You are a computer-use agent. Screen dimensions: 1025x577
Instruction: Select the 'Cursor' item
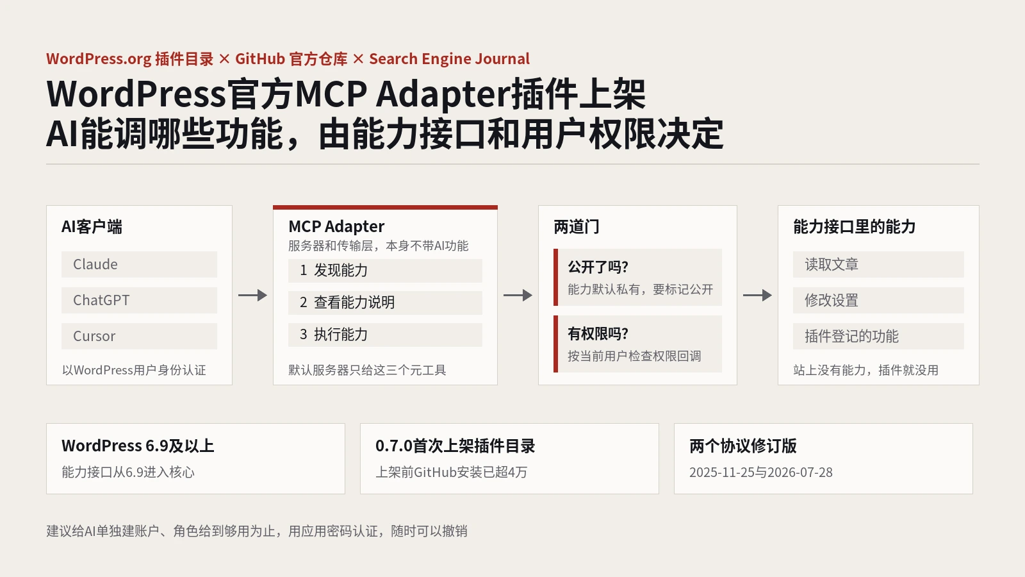tap(139, 336)
